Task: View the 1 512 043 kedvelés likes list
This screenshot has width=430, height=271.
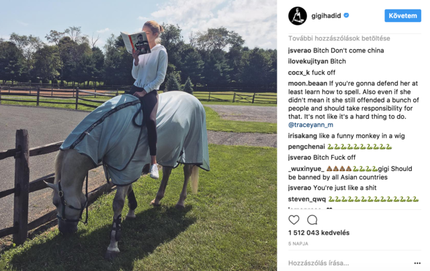Action: pyautogui.click(x=318, y=233)
